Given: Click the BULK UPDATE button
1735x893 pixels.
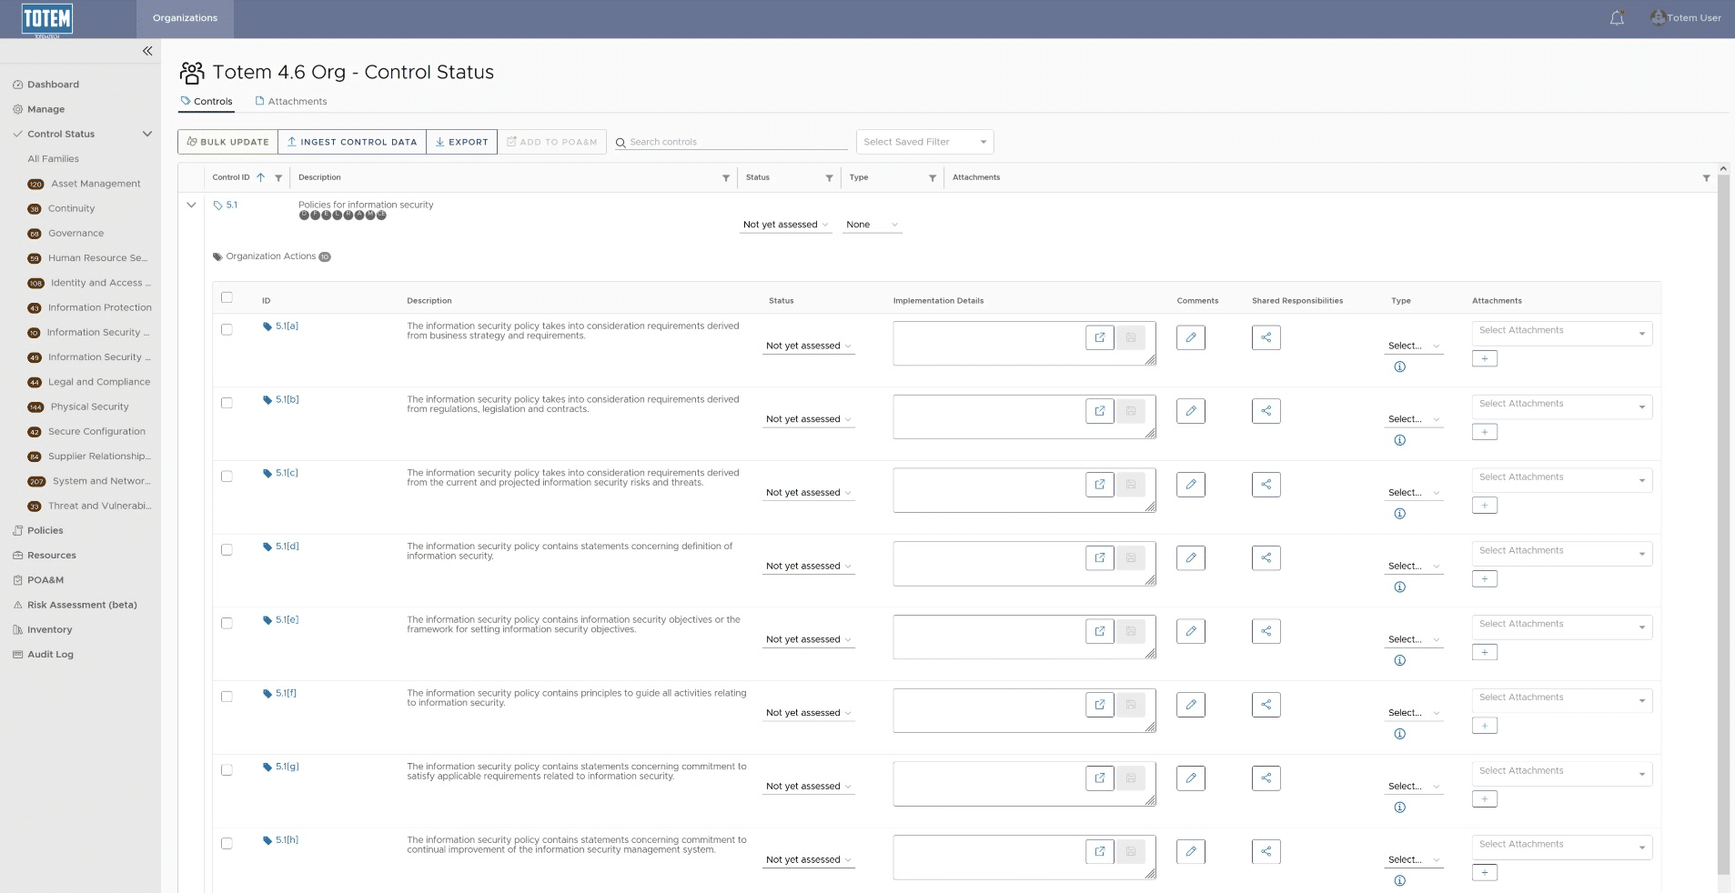Looking at the screenshot, I should [x=227, y=142].
